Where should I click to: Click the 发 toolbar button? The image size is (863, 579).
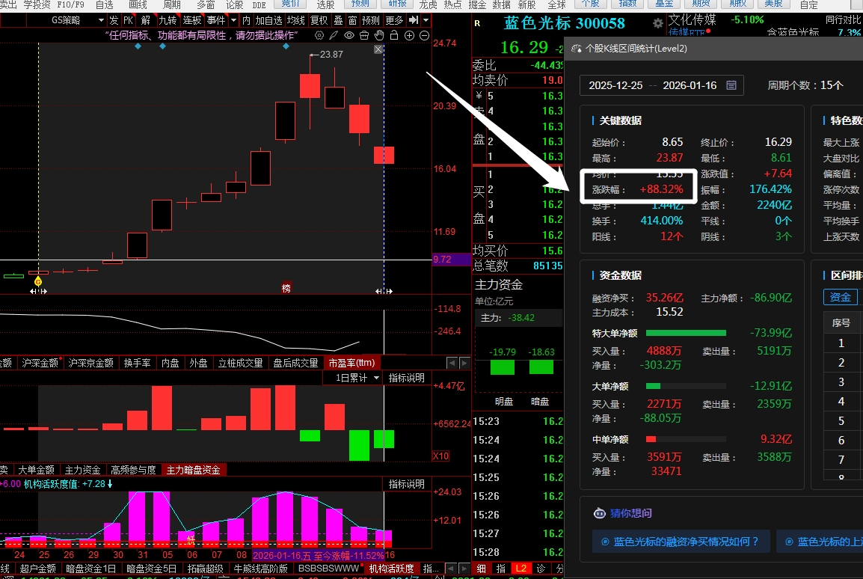114,20
